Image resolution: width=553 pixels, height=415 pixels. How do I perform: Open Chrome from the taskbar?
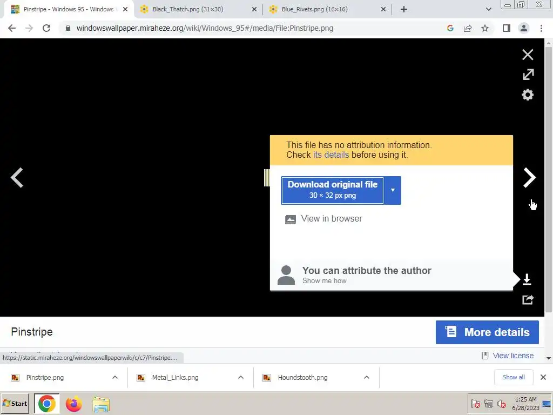[x=46, y=404]
